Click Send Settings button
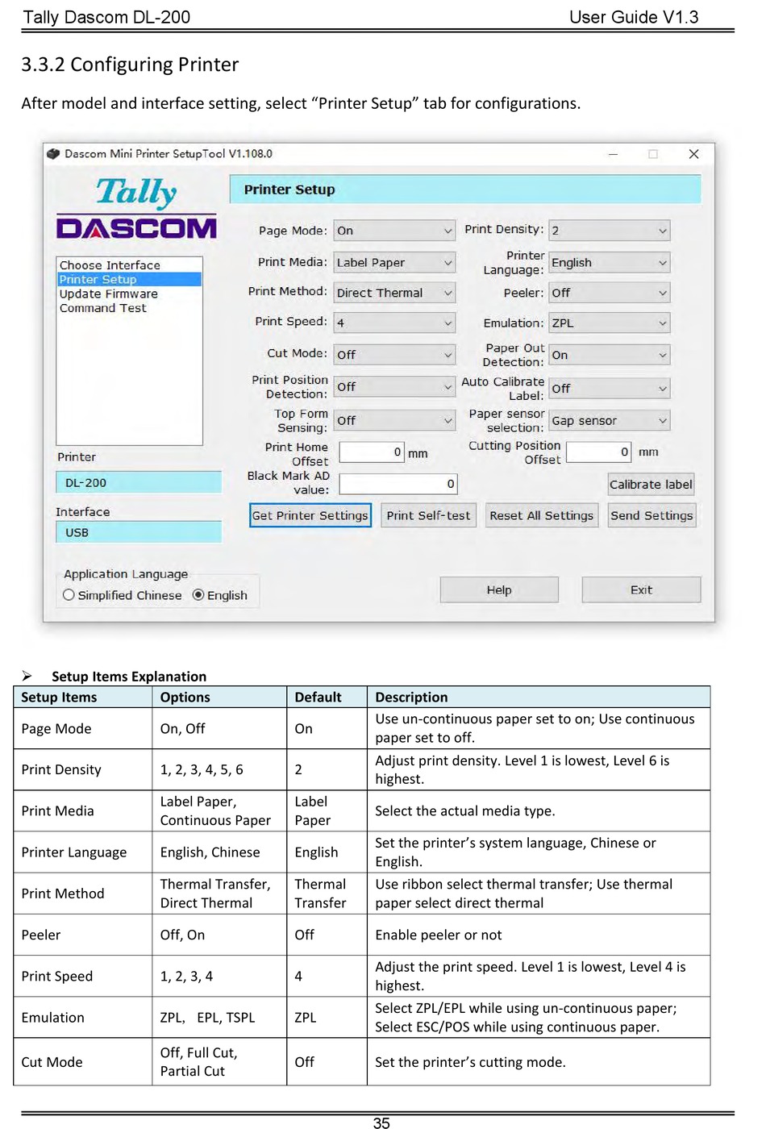Screen dimensions: 766x1129 pos(652,515)
